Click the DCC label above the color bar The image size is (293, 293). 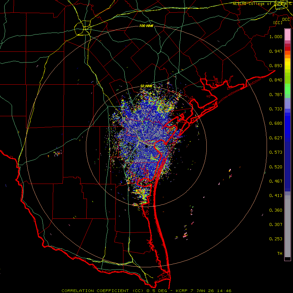coord(286,20)
